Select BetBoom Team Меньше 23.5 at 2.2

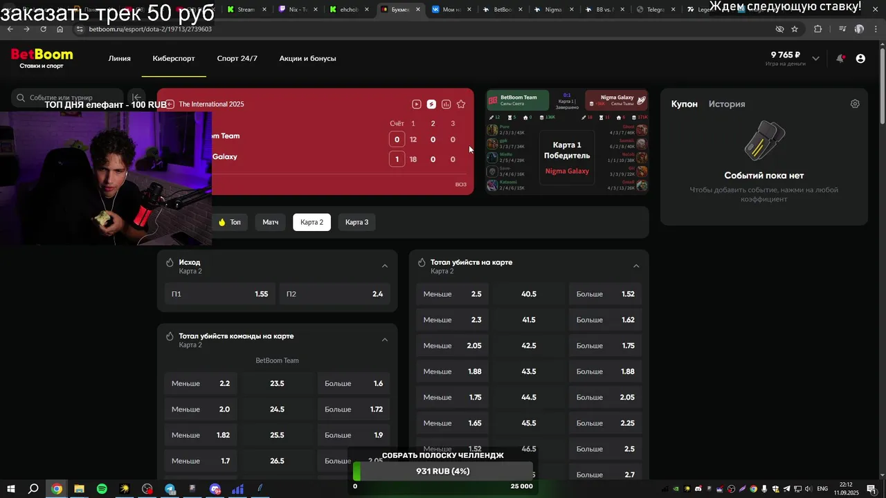(200, 384)
